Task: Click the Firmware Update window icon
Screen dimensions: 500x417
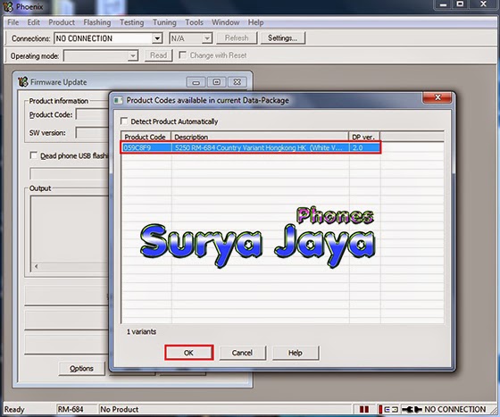Action: tap(23, 82)
